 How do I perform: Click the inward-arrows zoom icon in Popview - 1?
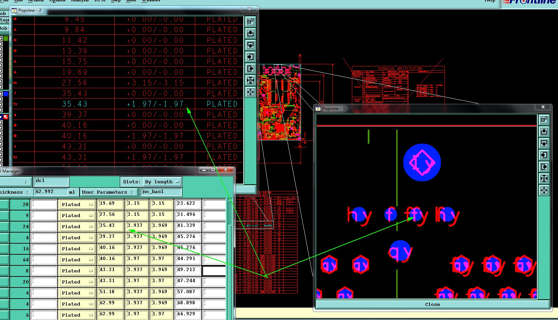pos(544,179)
